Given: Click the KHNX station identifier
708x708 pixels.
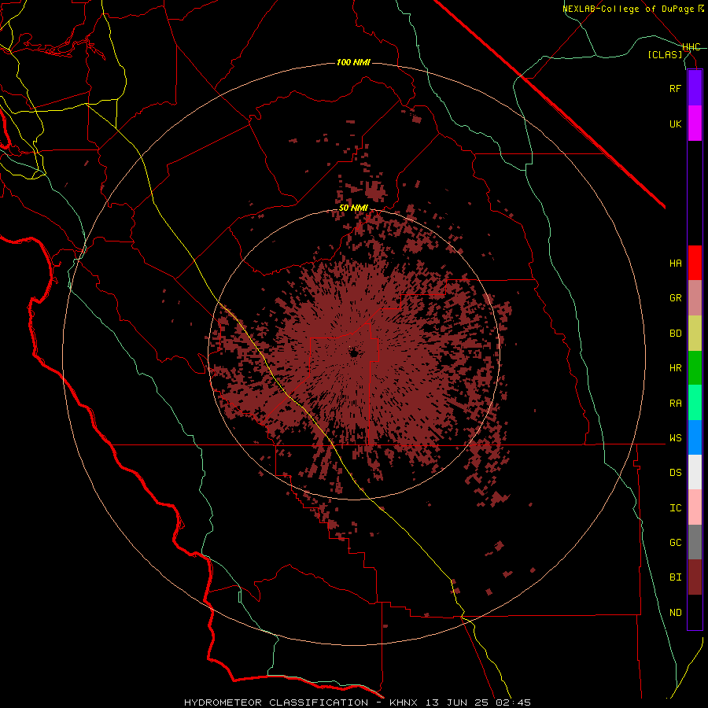Looking at the screenshot, I should (x=406, y=702).
